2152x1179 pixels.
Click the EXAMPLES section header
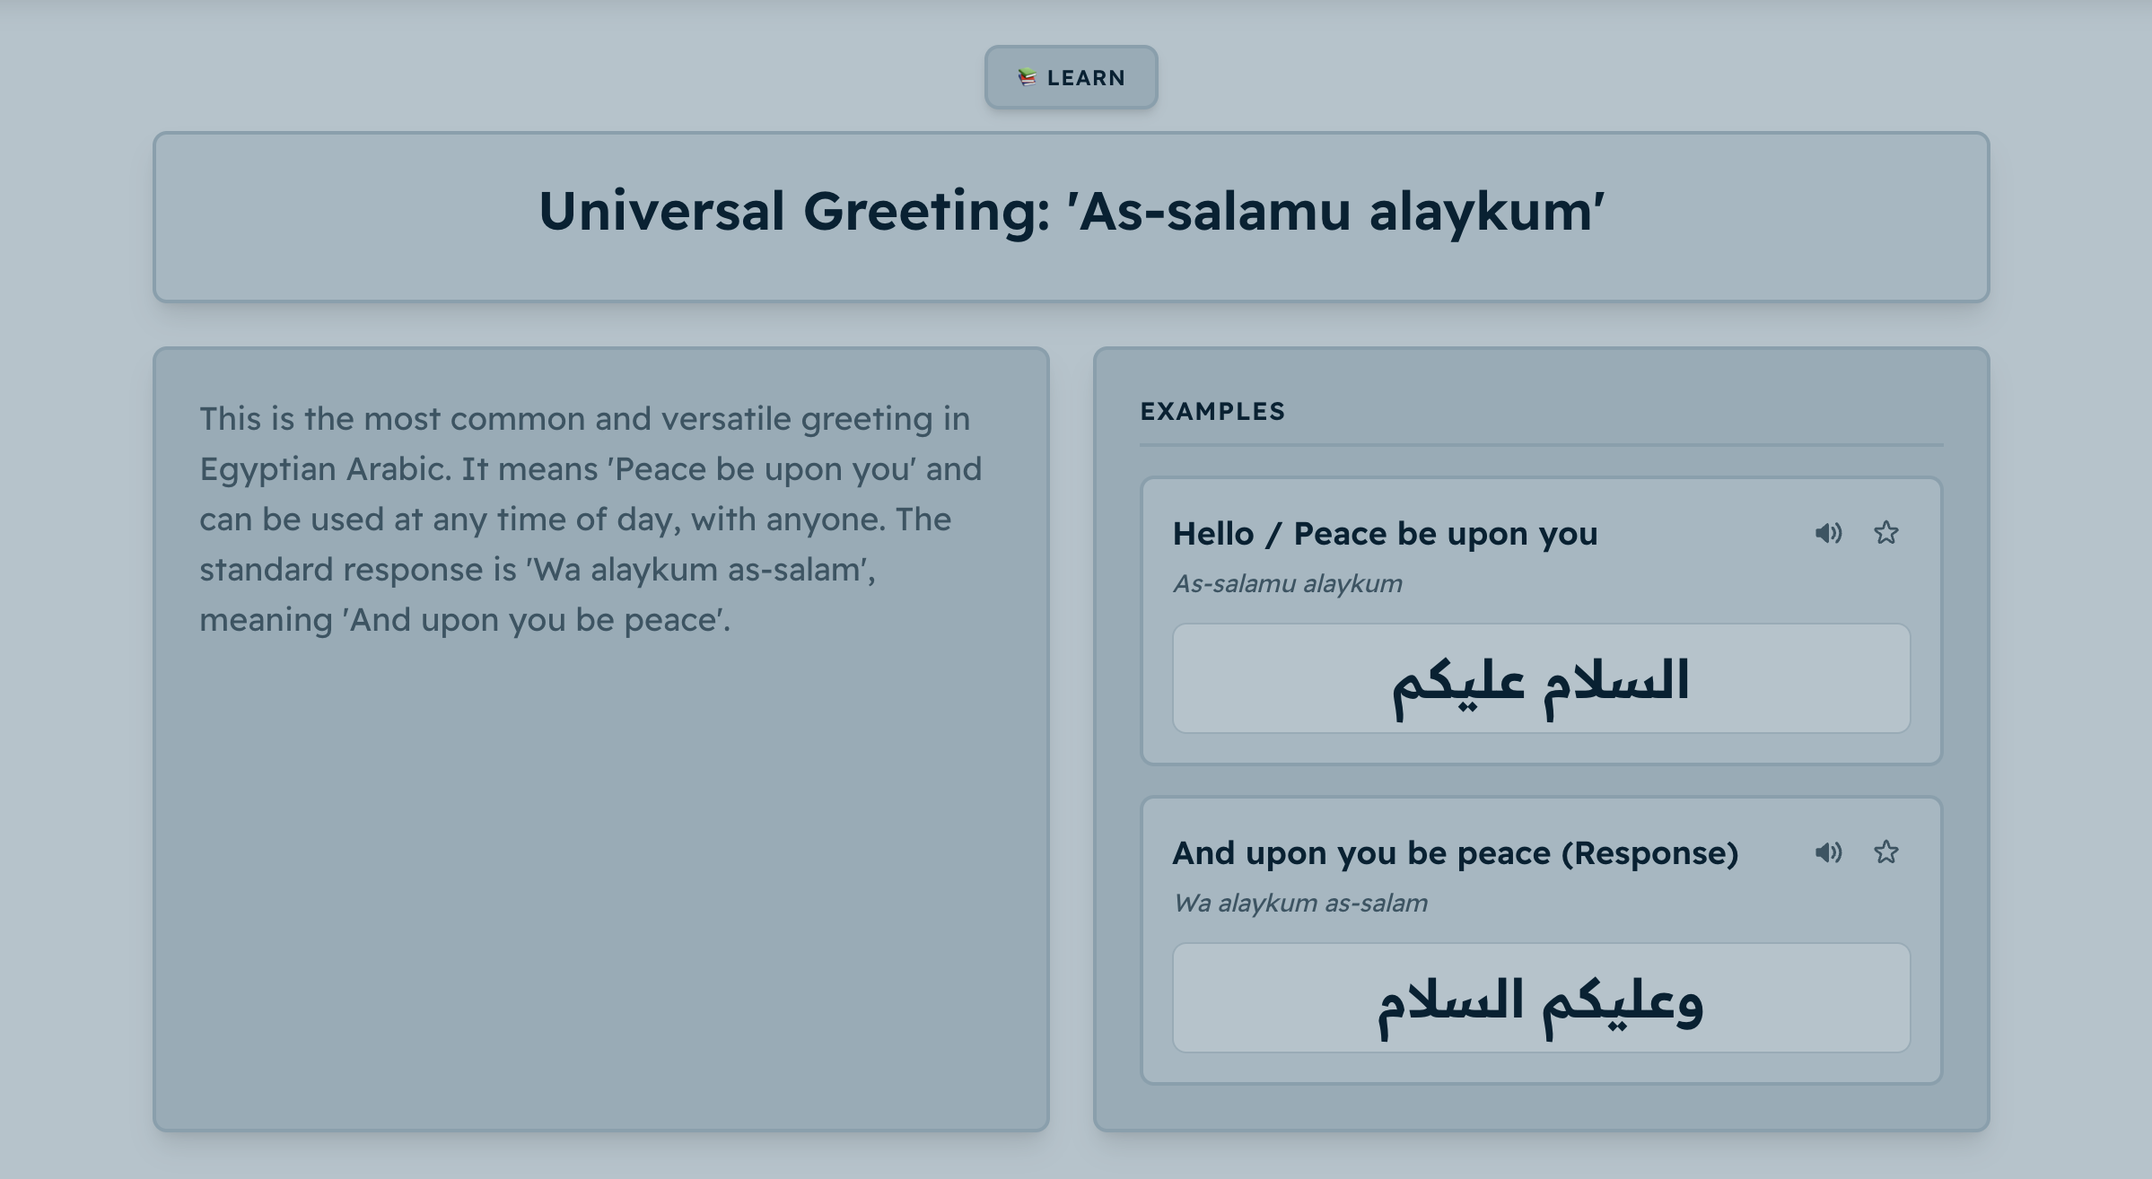(1212, 412)
